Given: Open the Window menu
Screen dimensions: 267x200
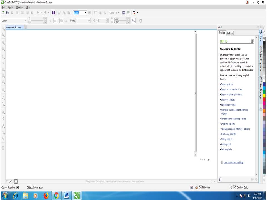Looking at the screenshot, I should pos(19,7).
